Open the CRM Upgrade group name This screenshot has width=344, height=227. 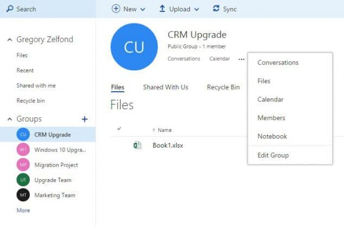[53, 135]
